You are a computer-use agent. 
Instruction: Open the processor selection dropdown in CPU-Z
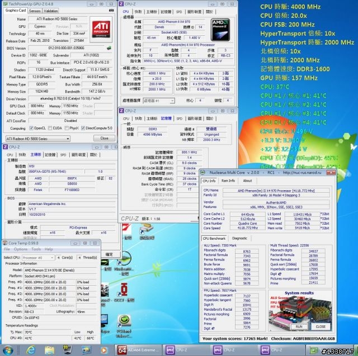pos(159,101)
